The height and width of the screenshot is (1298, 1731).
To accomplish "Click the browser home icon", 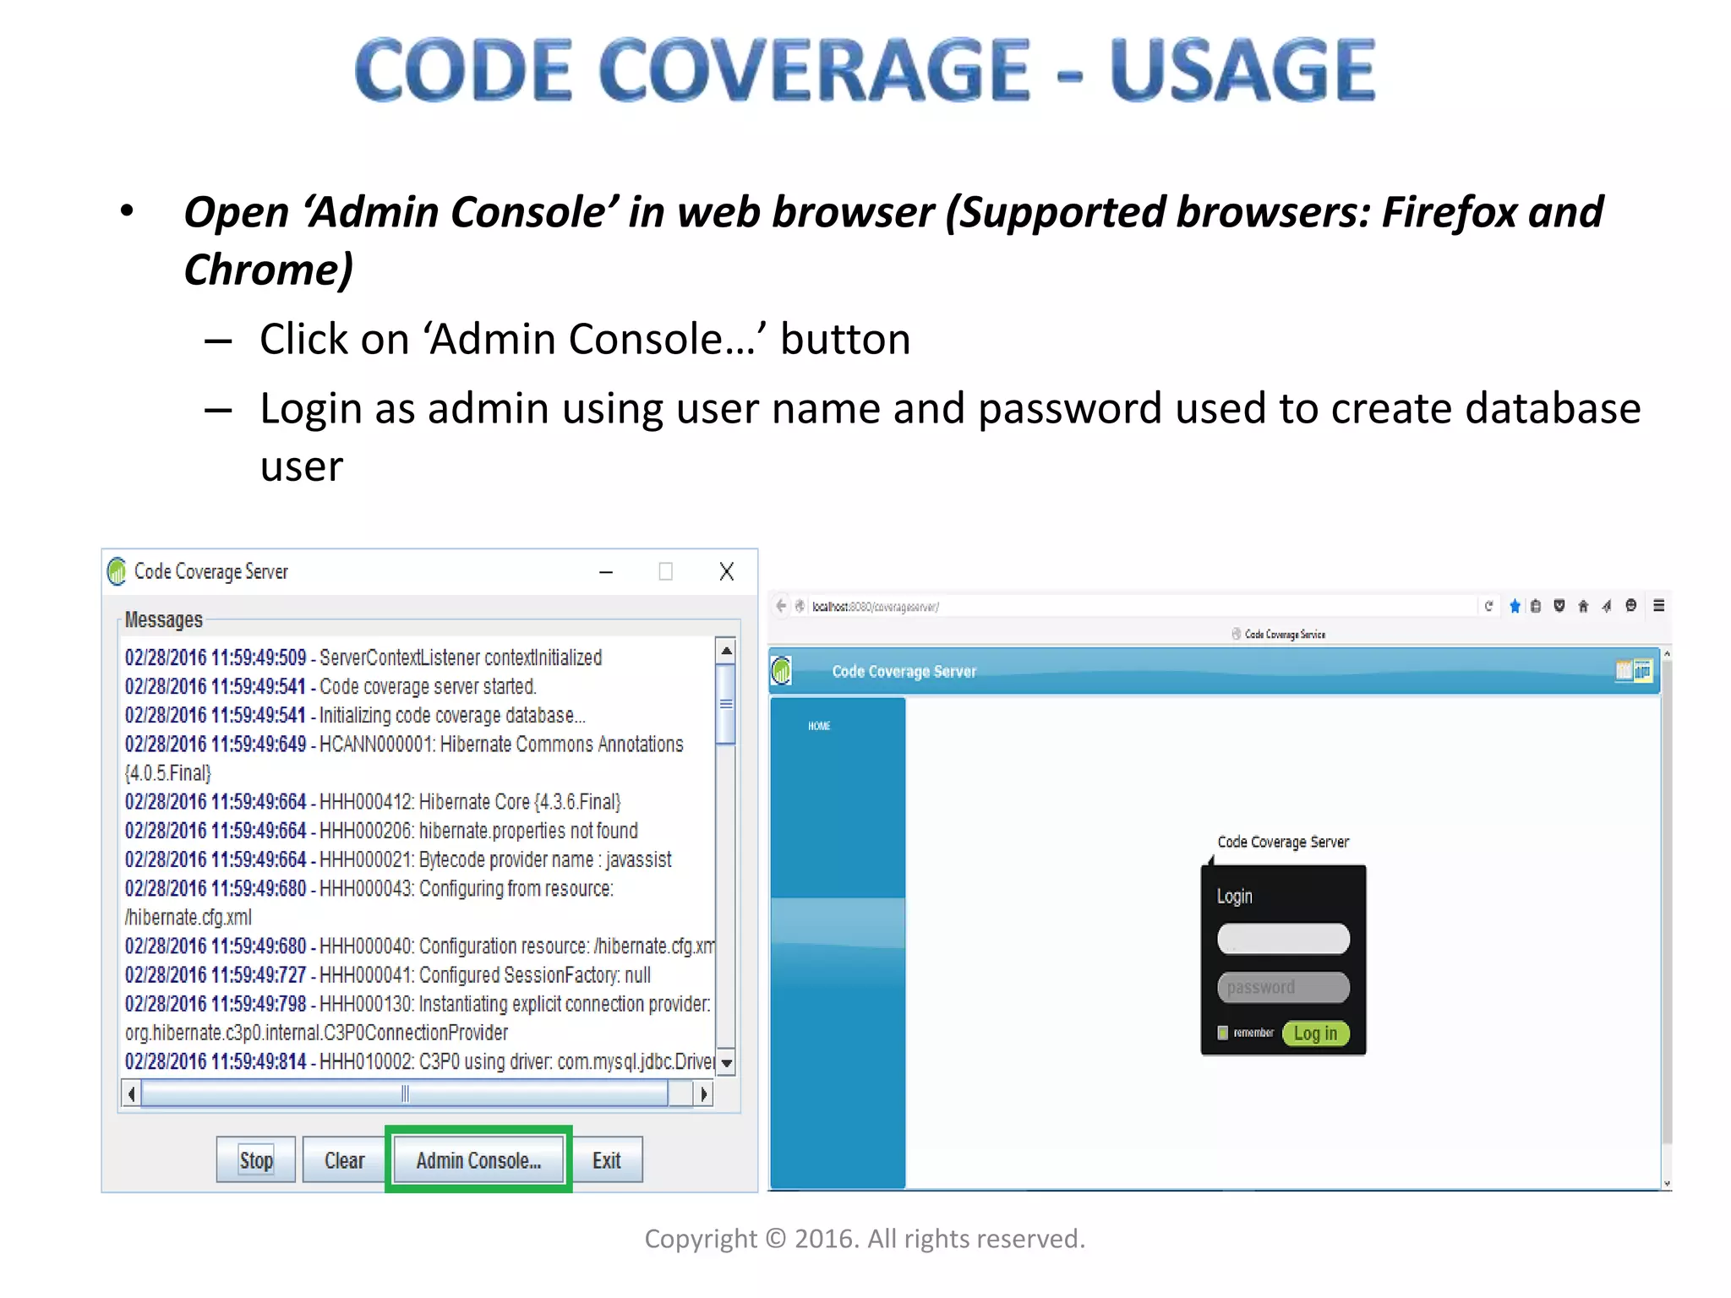I will click(1583, 606).
